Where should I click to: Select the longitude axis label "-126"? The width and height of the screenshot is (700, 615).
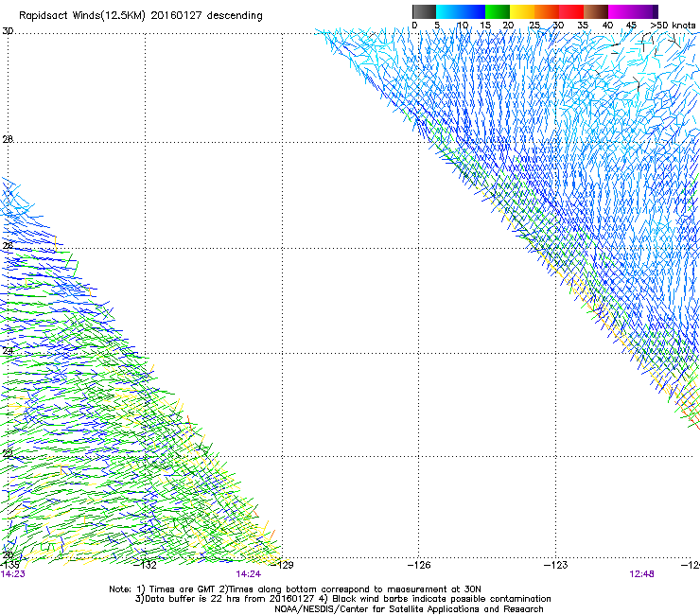point(419,565)
